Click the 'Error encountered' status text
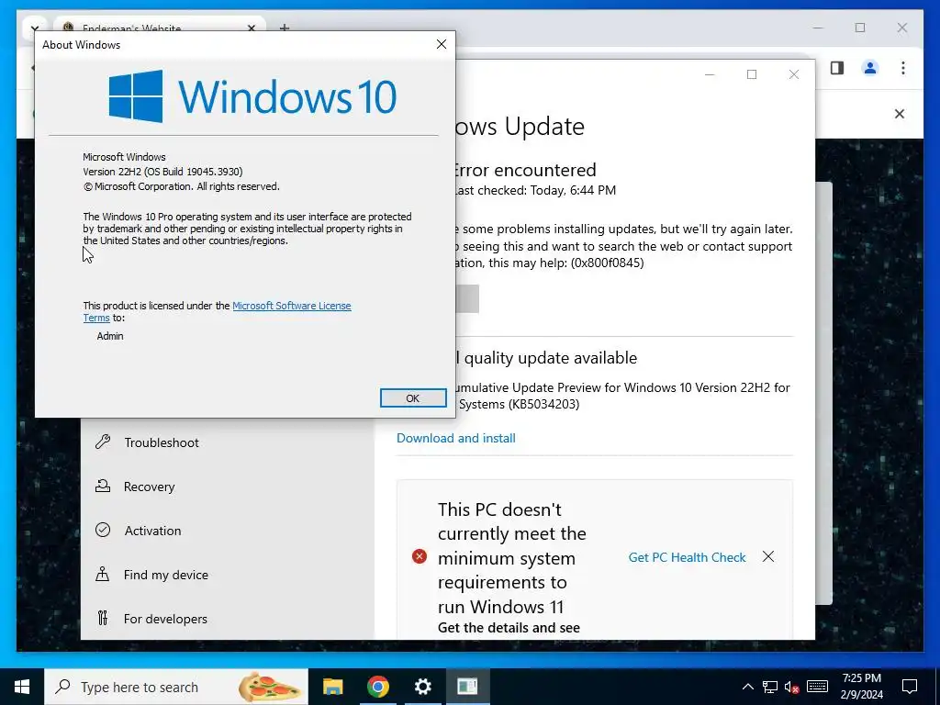This screenshot has height=705, width=940. 526,170
